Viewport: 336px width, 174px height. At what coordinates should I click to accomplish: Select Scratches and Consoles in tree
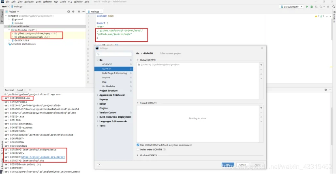tap(24, 44)
